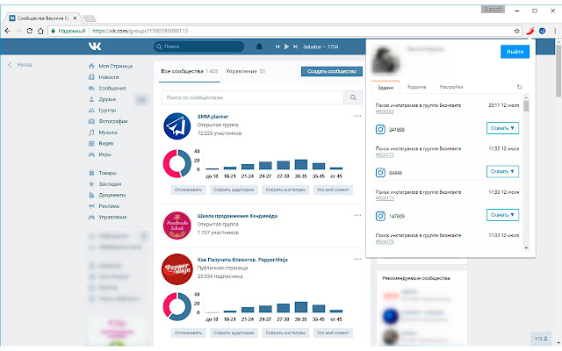
Task: Click the Создать сообщество button
Action: [x=330, y=70]
